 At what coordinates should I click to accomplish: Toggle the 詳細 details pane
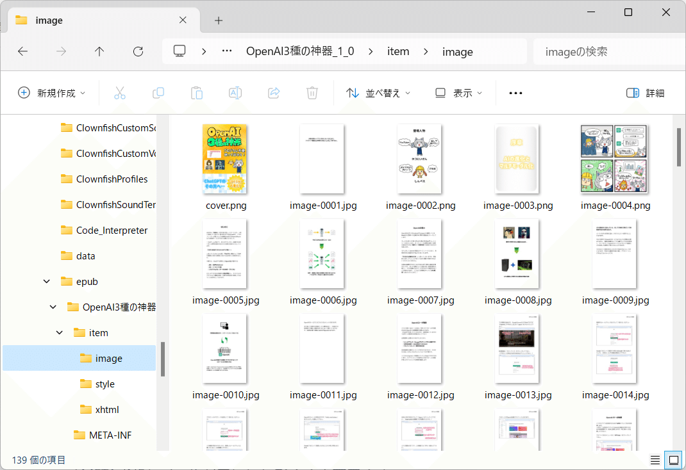[646, 93]
